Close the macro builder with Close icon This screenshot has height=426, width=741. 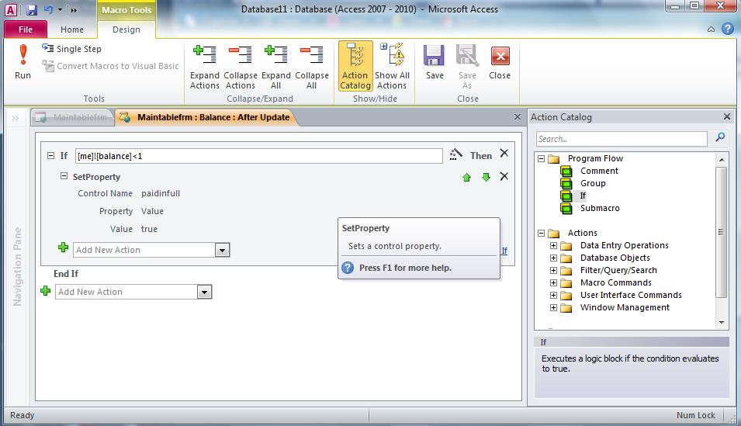[x=500, y=62]
